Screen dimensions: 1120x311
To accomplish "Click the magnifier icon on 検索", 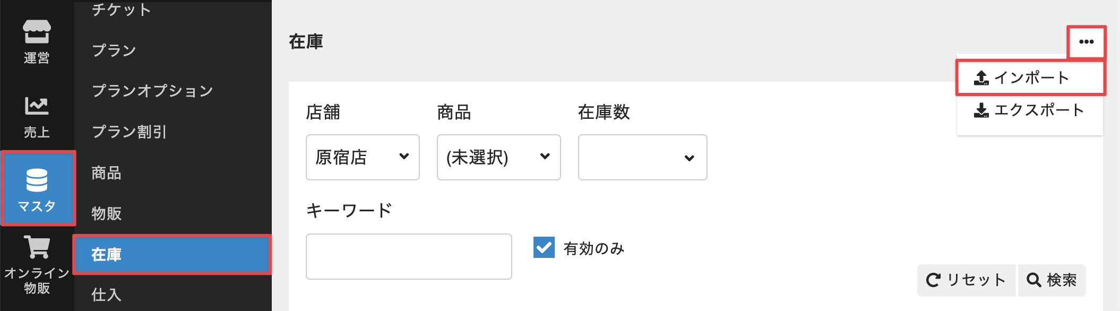I will click(1033, 280).
